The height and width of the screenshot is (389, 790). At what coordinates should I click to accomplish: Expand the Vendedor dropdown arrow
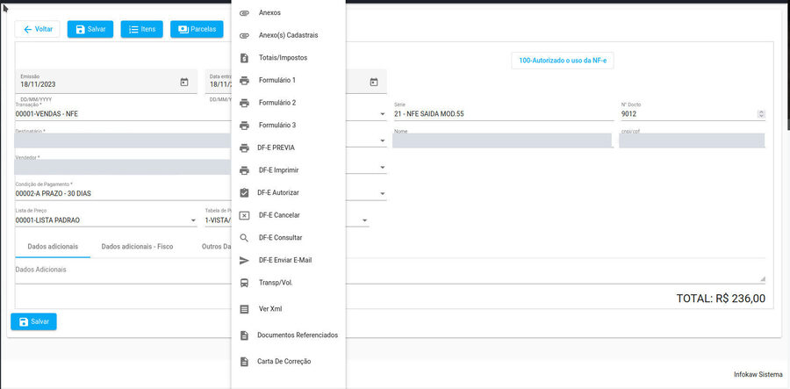383,168
